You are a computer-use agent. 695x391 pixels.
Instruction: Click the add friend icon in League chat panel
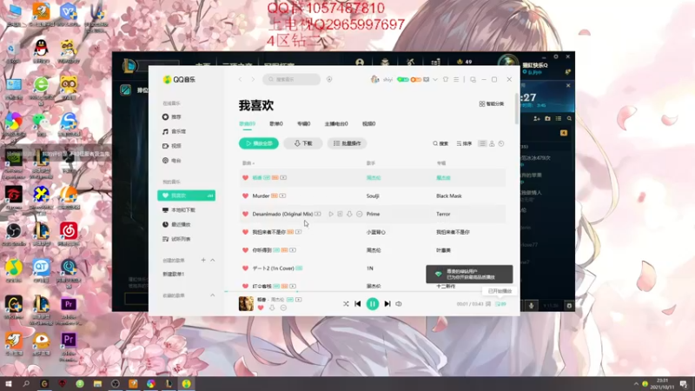pos(537,119)
